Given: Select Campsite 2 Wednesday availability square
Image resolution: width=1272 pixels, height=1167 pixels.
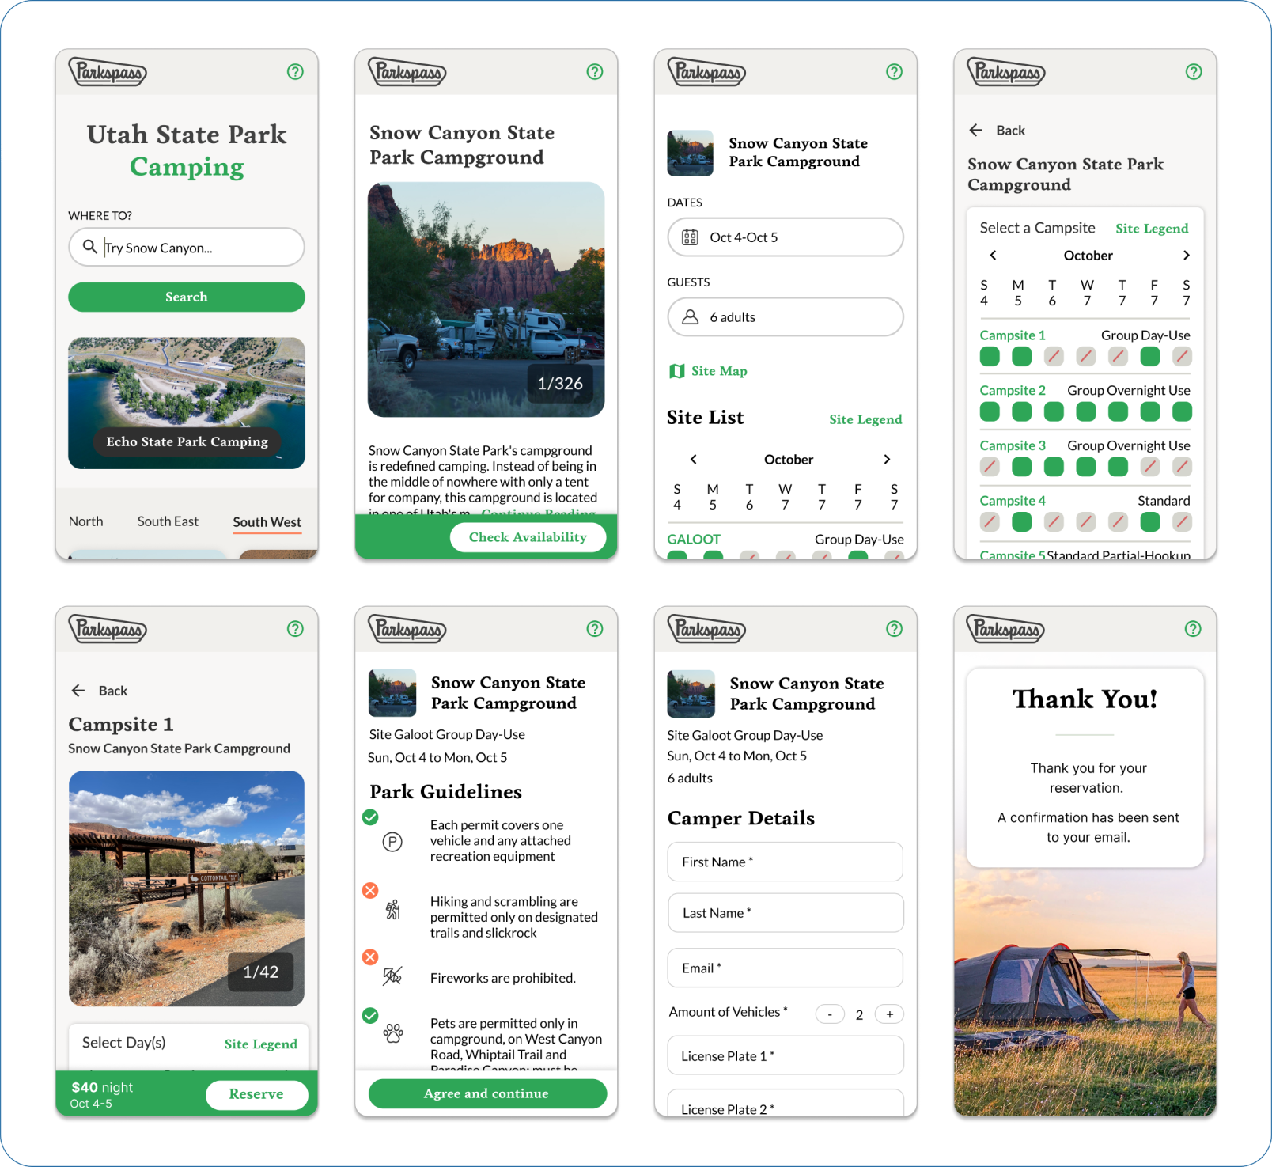Looking at the screenshot, I should [1086, 411].
